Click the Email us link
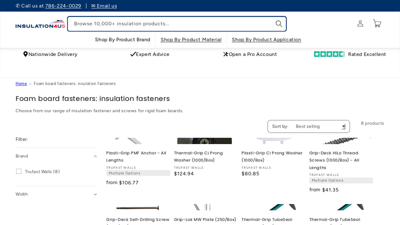400x225 pixels. [104, 6]
